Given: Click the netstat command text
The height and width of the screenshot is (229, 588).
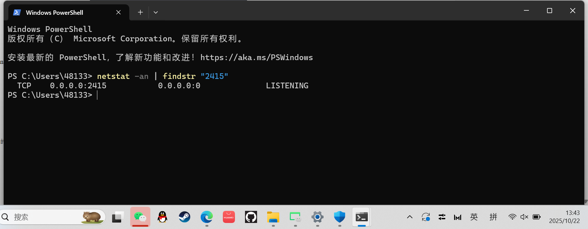Looking at the screenshot, I should click(x=113, y=76).
